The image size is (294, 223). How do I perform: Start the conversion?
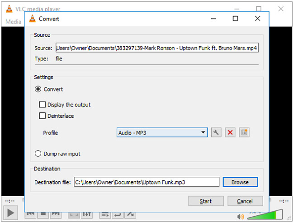(206, 201)
